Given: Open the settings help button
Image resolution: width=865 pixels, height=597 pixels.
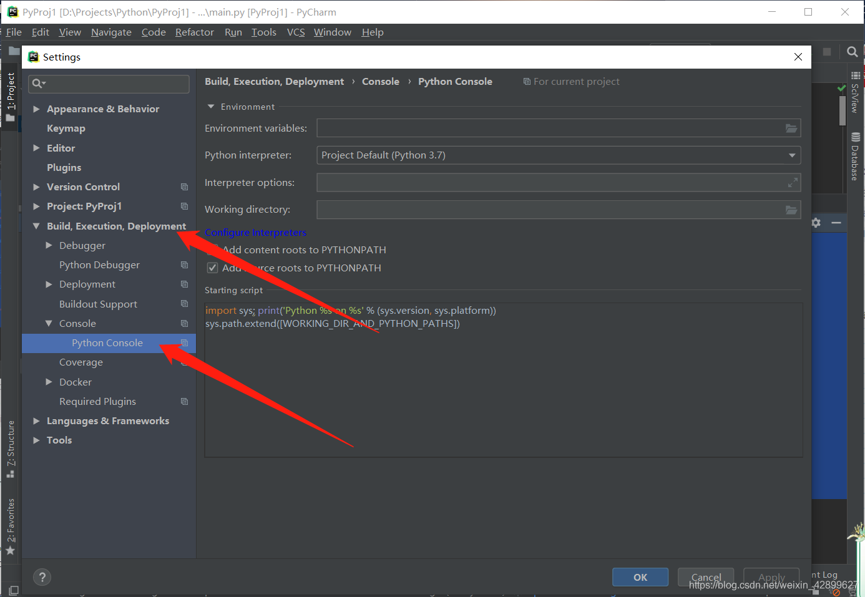Looking at the screenshot, I should click(42, 577).
